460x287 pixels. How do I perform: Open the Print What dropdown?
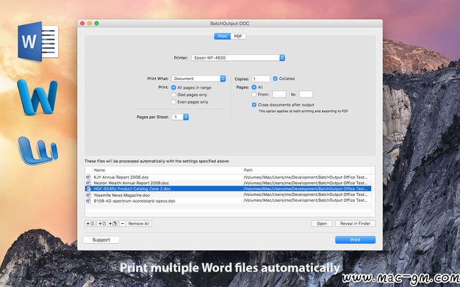coord(198,79)
